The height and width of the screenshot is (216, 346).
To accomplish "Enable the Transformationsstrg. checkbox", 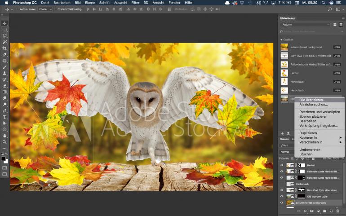I will click(56, 9).
